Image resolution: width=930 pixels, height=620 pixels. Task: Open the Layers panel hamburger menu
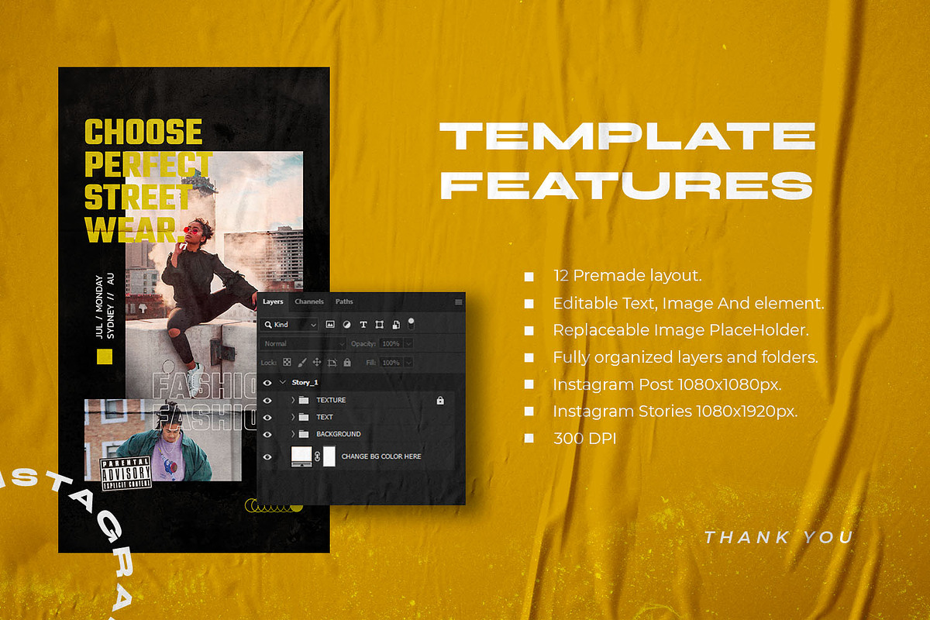(459, 302)
